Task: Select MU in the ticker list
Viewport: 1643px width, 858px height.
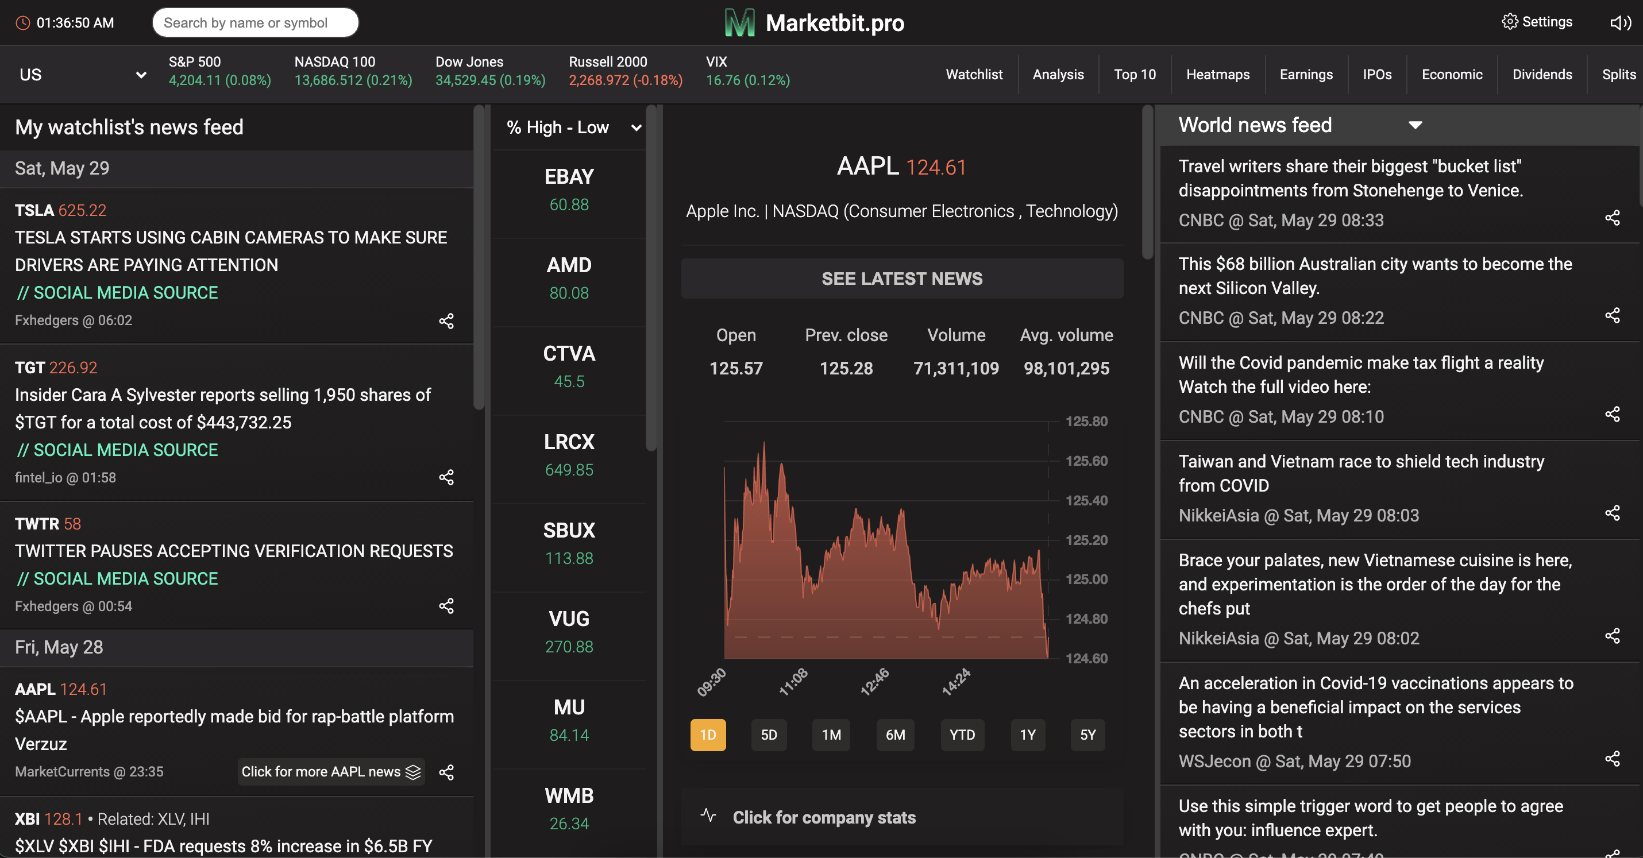Action: pyautogui.click(x=569, y=721)
